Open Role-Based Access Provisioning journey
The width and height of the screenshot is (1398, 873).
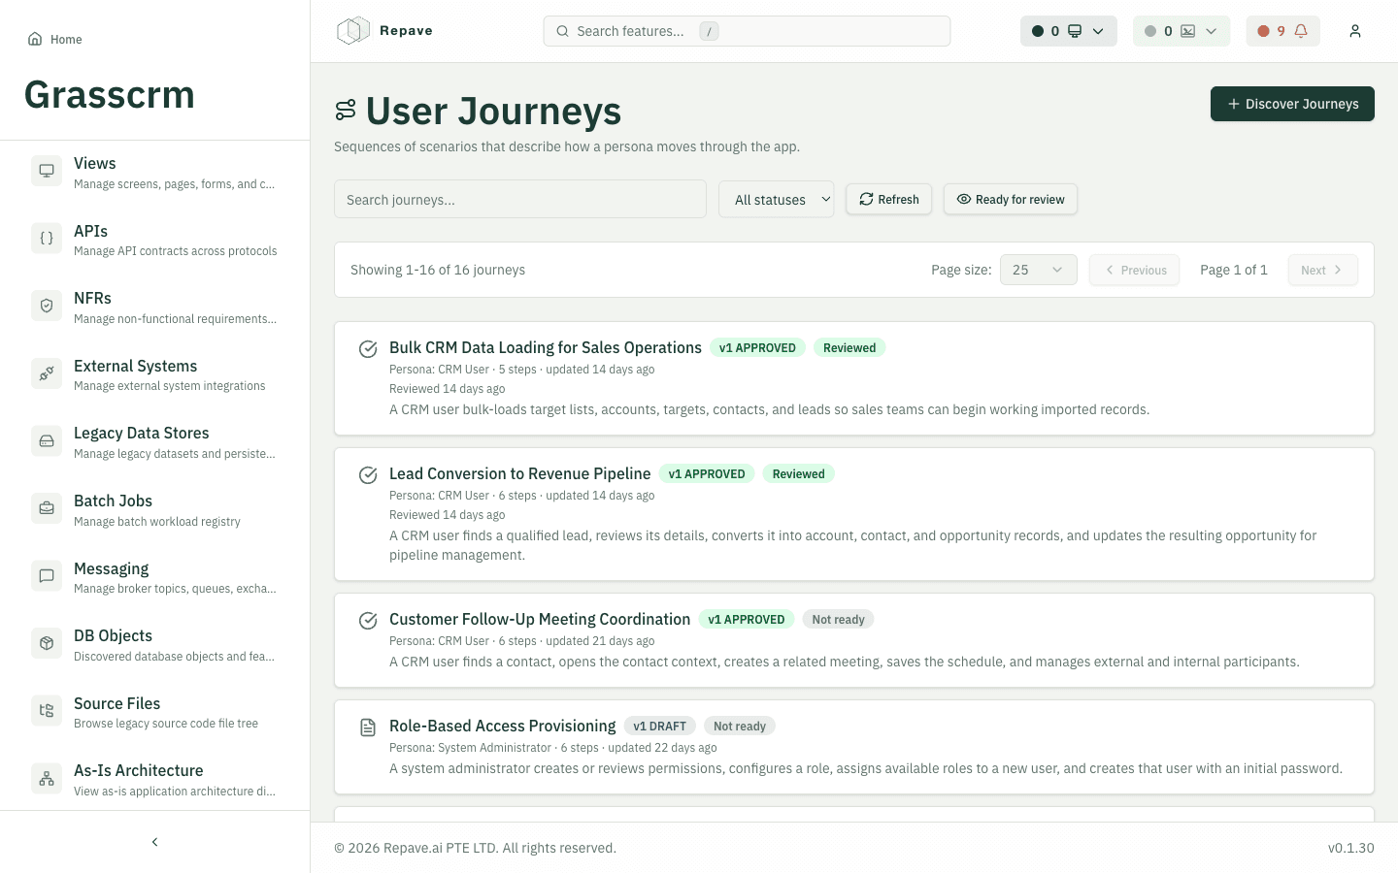(502, 726)
